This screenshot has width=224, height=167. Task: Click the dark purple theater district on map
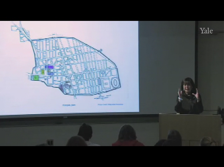click(x=62, y=87)
